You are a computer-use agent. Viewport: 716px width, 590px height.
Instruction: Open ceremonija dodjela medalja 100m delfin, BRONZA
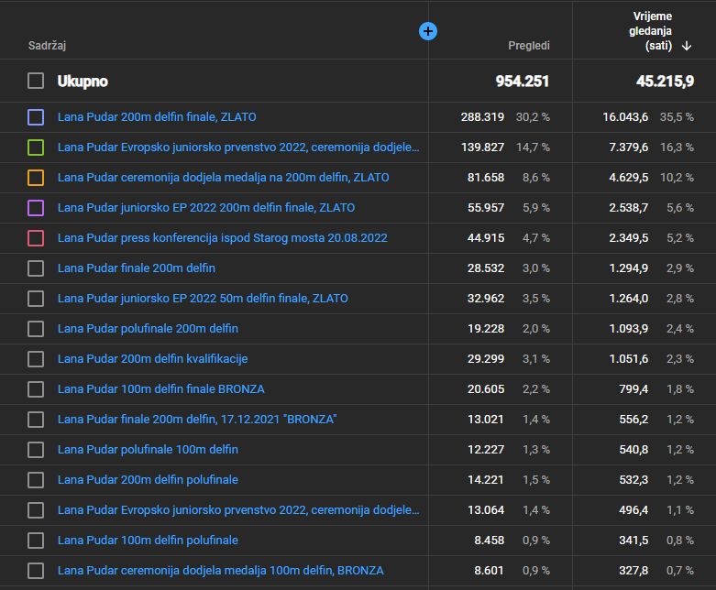220,571
